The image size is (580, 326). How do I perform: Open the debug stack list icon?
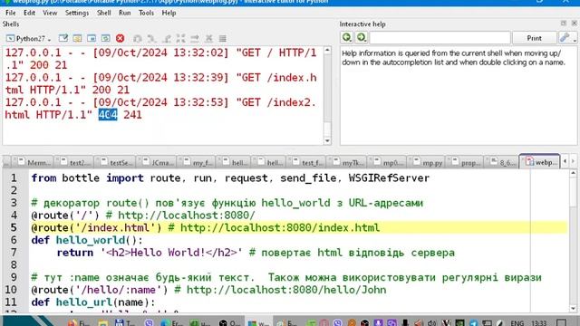tap(222, 38)
